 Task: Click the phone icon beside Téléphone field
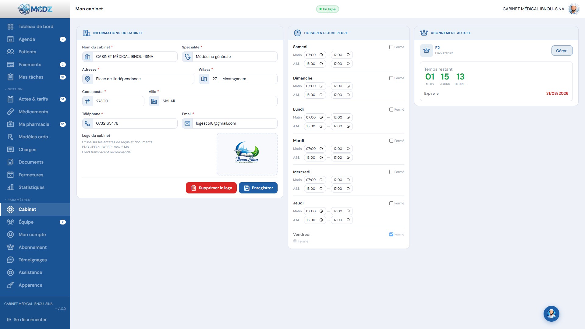click(x=87, y=123)
